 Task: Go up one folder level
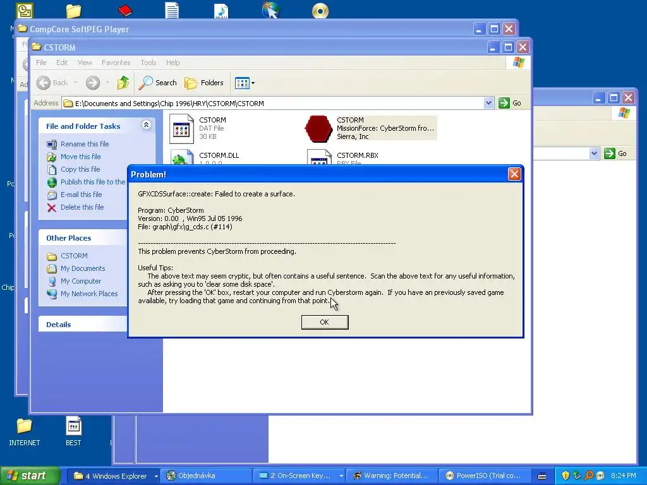pyautogui.click(x=123, y=83)
